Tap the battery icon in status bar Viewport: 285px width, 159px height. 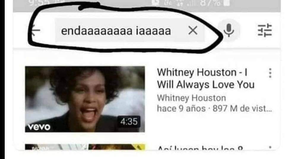click(227, 3)
